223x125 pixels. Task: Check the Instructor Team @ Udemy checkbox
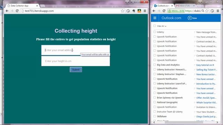pyautogui.click(x=155, y=111)
